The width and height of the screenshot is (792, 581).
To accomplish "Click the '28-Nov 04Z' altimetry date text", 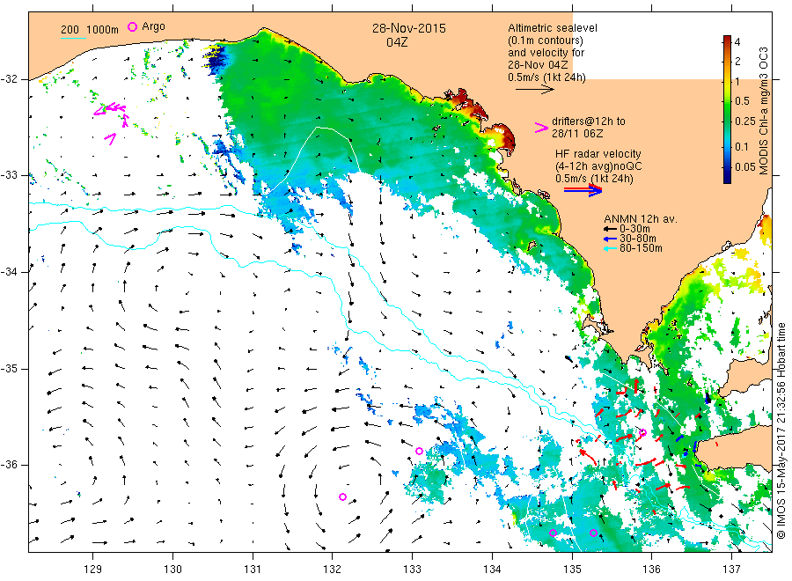I will click(538, 65).
